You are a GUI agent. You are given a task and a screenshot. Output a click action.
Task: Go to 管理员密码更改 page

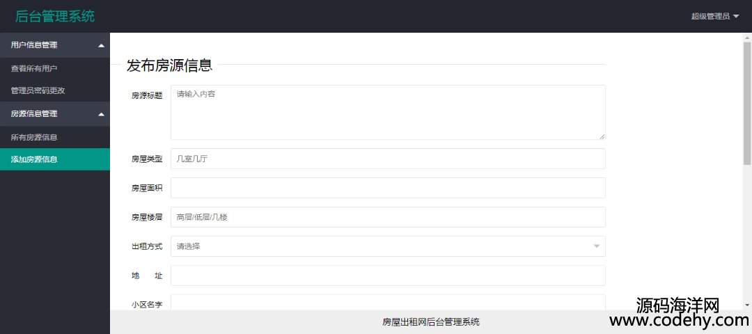coord(38,90)
